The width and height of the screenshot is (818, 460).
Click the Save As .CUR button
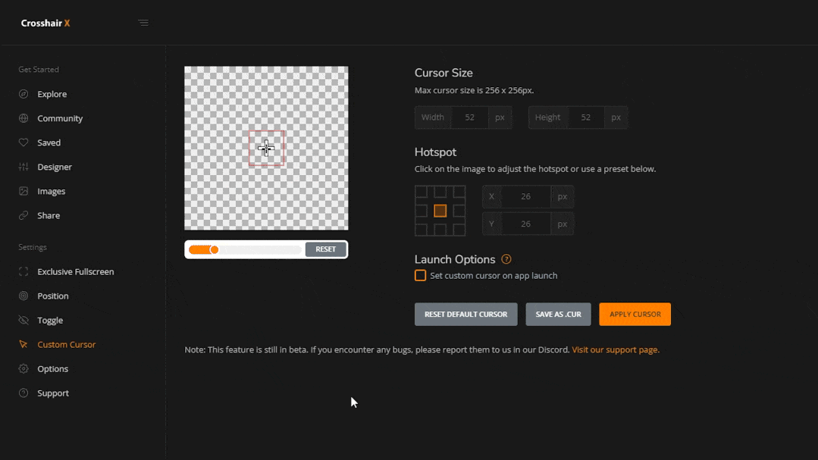pos(558,314)
